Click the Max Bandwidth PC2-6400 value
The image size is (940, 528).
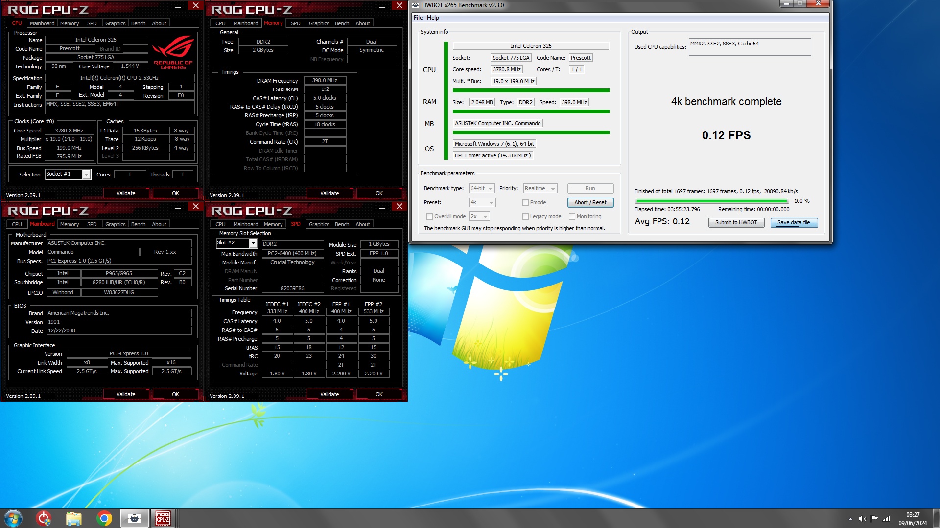click(292, 254)
